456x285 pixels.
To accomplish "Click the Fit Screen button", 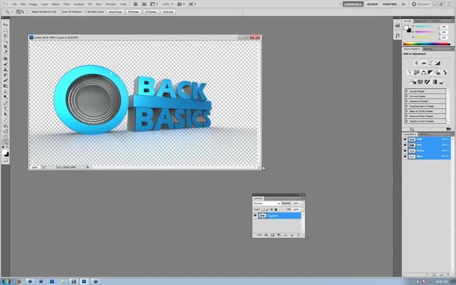I will pos(134,12).
